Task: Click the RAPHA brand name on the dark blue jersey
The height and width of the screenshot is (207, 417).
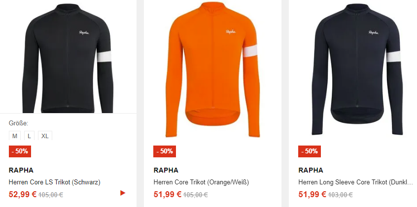Action: (311, 170)
